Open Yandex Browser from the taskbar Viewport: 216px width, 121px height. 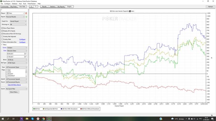tap(38, 119)
